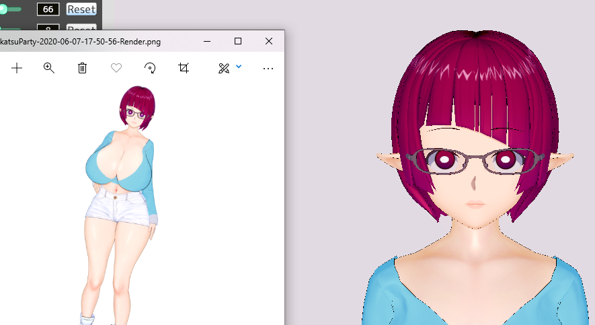Rotate the image using the rotate icon
The height and width of the screenshot is (325, 595).
pos(150,69)
